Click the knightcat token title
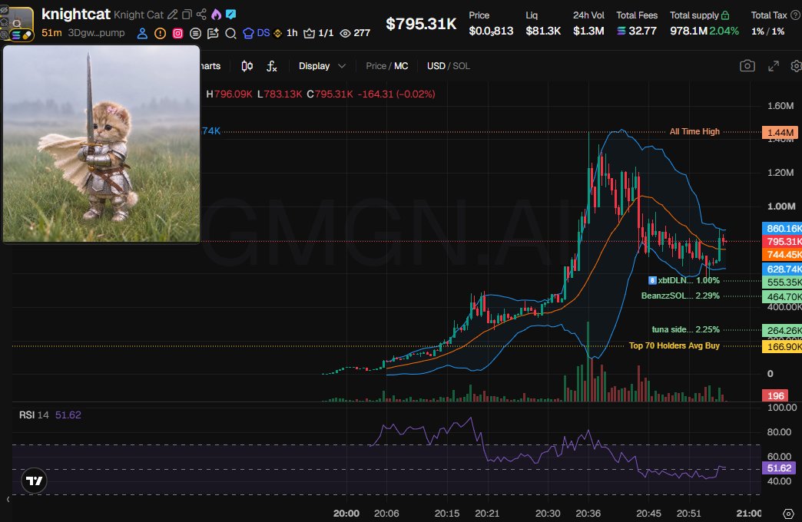 click(76, 15)
